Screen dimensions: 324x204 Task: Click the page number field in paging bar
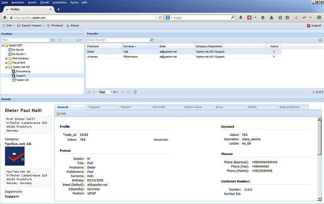pyautogui.click(x=109, y=92)
